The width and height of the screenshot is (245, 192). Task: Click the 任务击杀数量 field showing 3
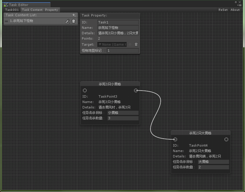pos(123,118)
